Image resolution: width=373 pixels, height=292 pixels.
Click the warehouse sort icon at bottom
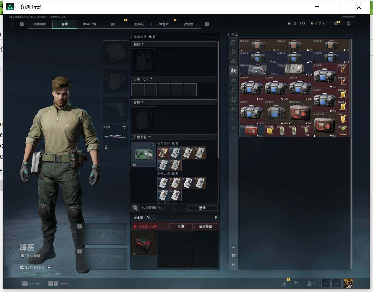233,265
